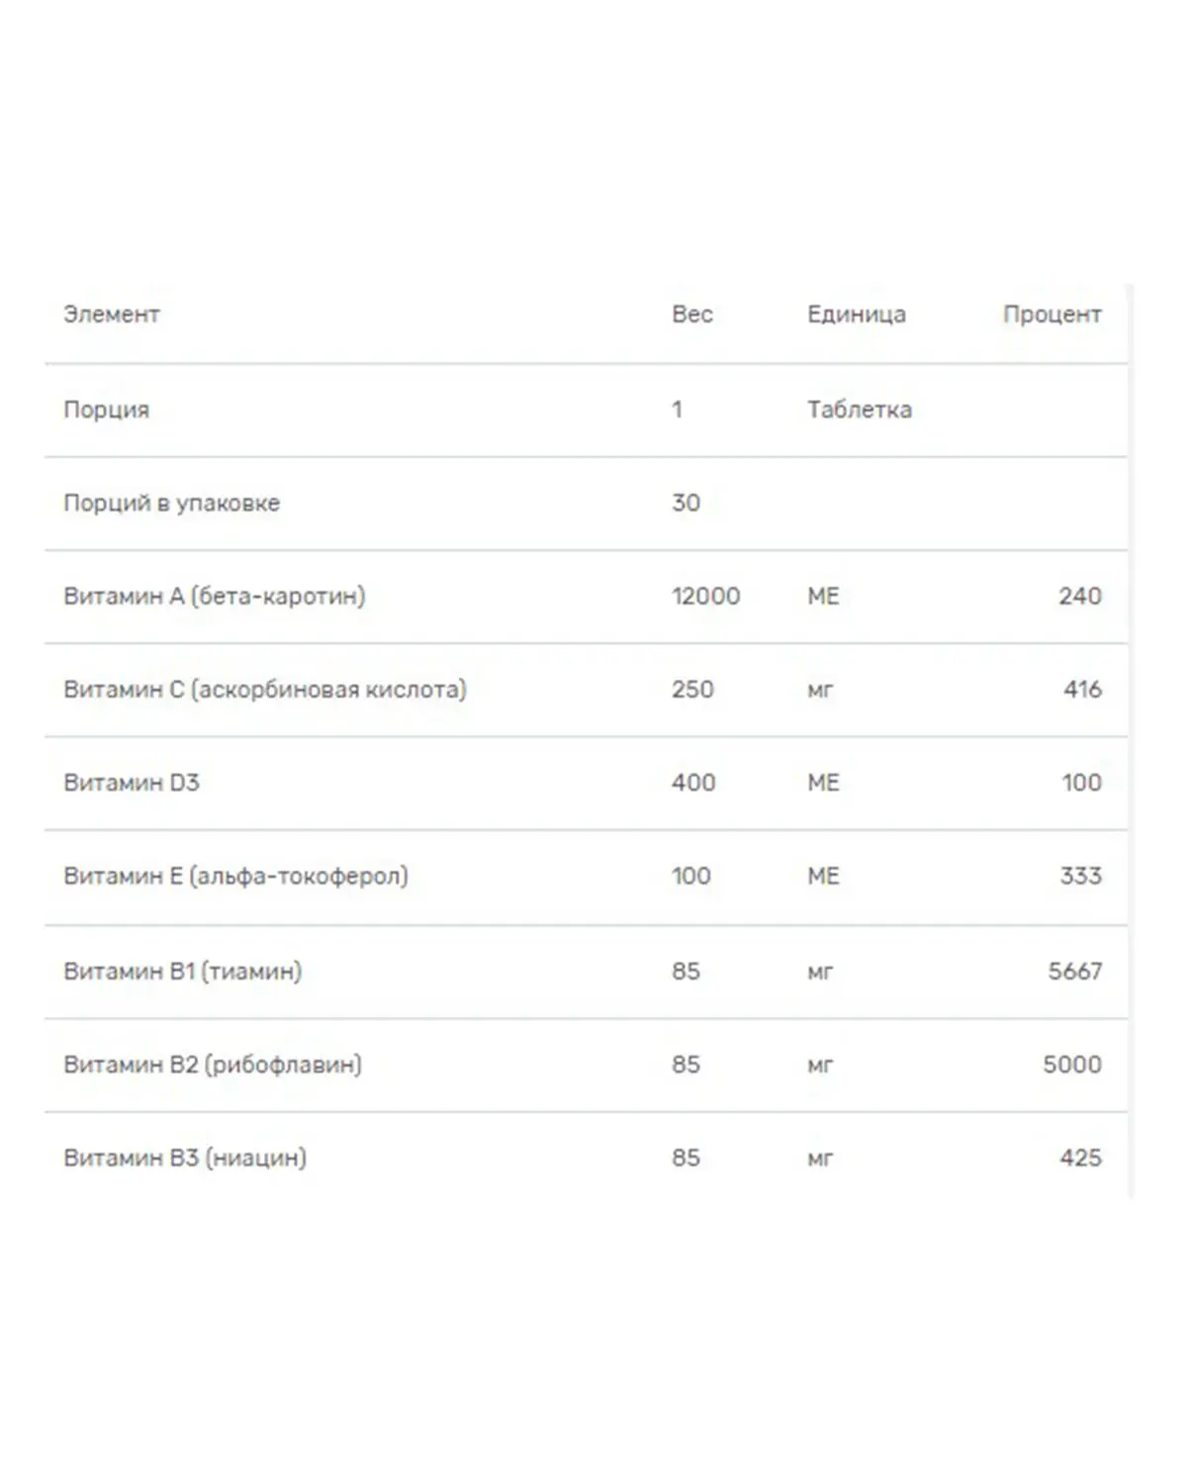This screenshot has height=1484, width=1187.
Task: Click the 5000 percent value for riboflavin
Action: [1071, 1065]
